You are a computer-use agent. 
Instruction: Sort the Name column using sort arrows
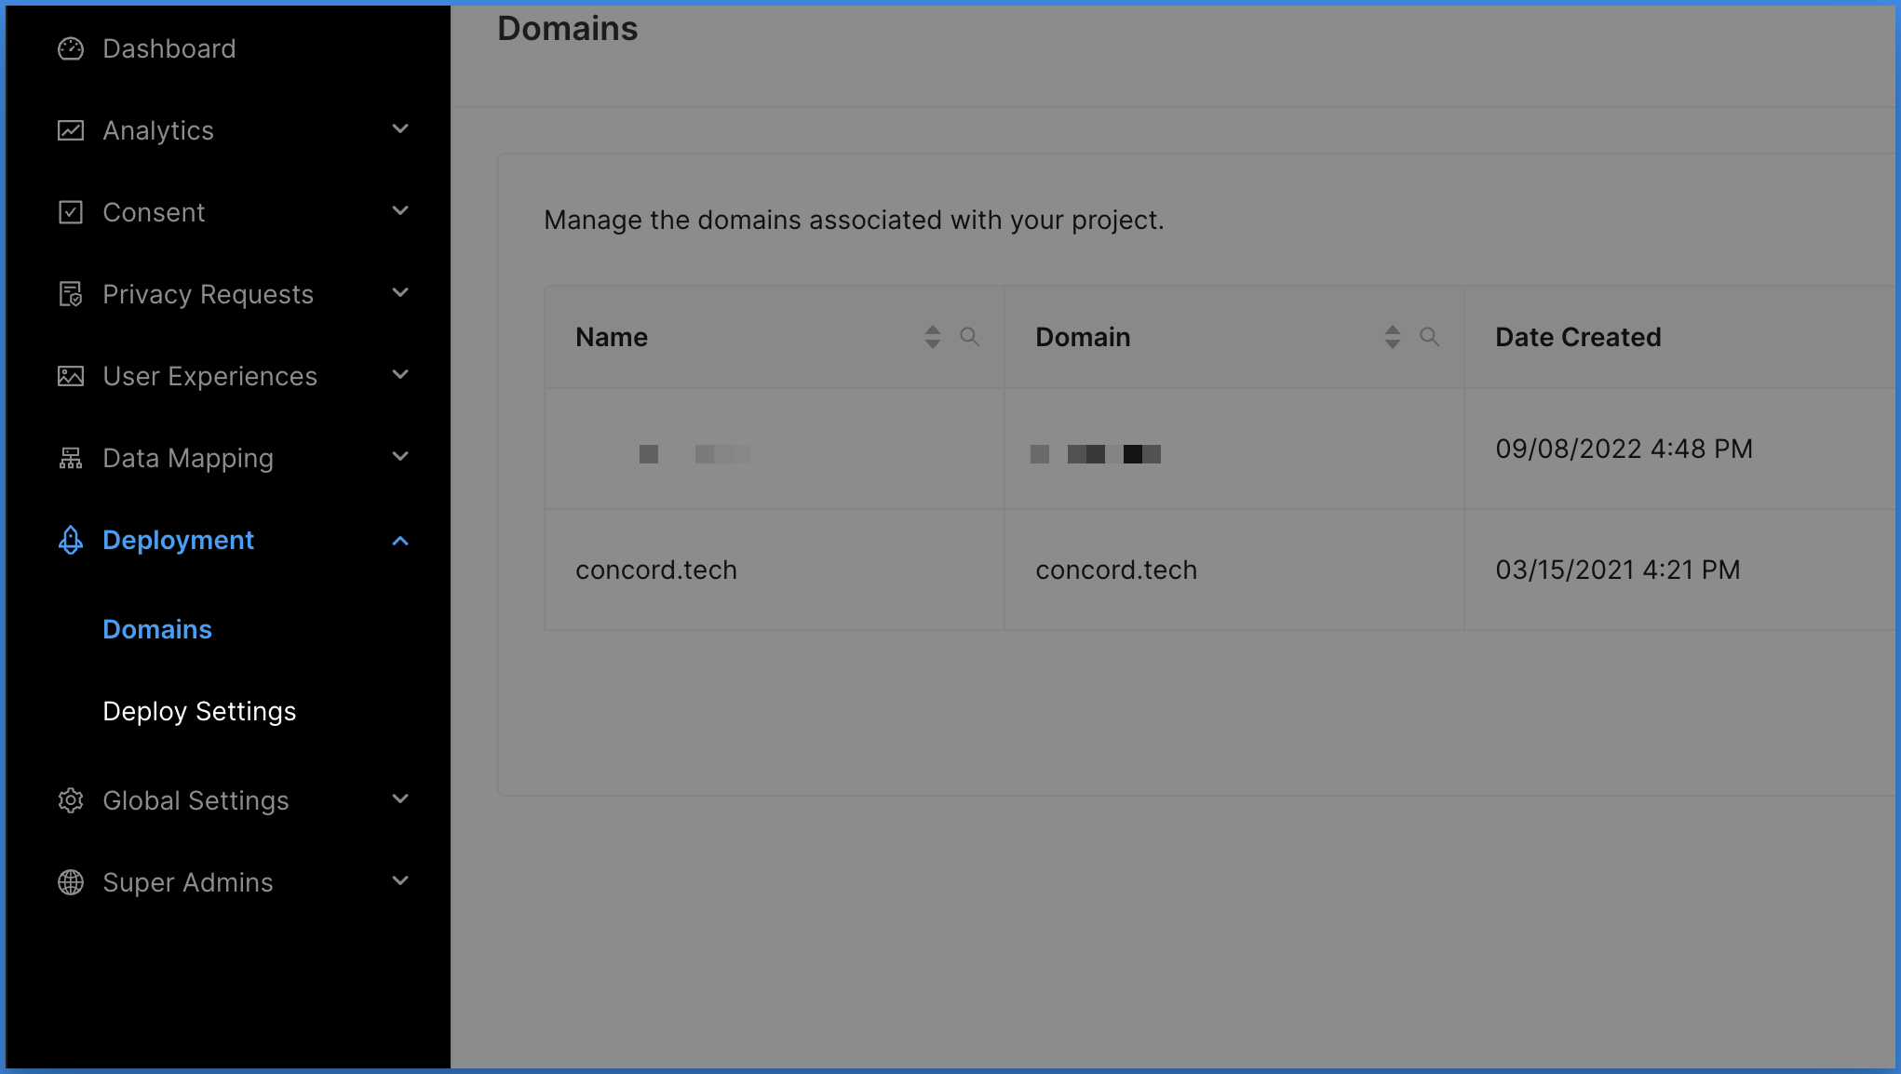point(932,337)
